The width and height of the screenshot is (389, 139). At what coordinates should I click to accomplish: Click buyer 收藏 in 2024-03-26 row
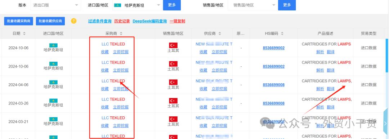pyautogui.click(x=105, y=107)
